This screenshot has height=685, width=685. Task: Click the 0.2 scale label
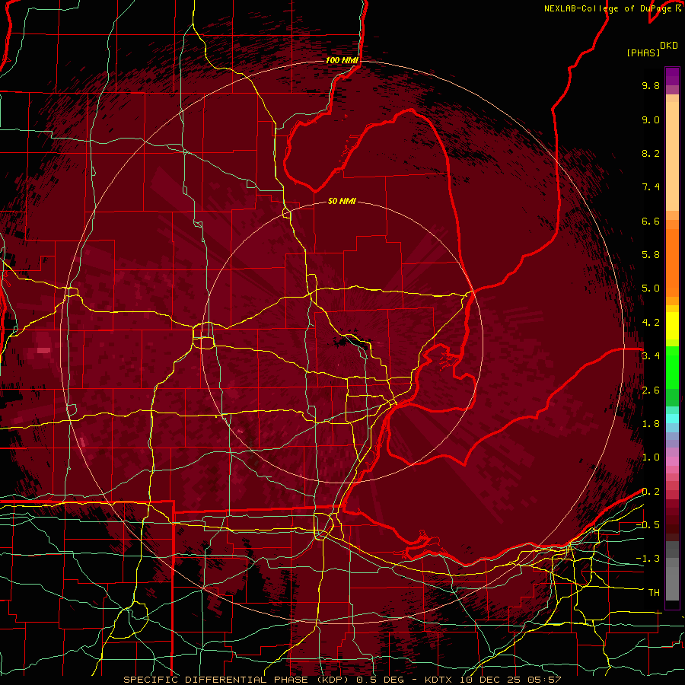pyautogui.click(x=651, y=492)
